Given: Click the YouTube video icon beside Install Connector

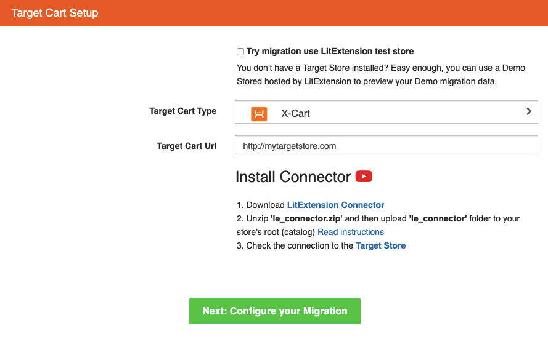Looking at the screenshot, I should (x=364, y=177).
